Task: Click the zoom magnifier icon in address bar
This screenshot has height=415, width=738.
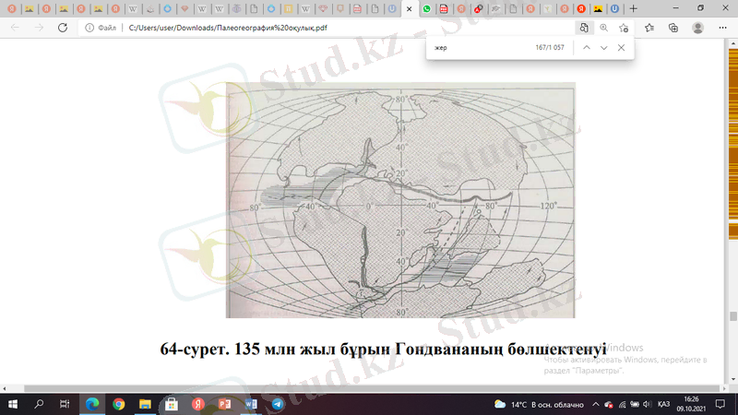Action: pyautogui.click(x=604, y=28)
